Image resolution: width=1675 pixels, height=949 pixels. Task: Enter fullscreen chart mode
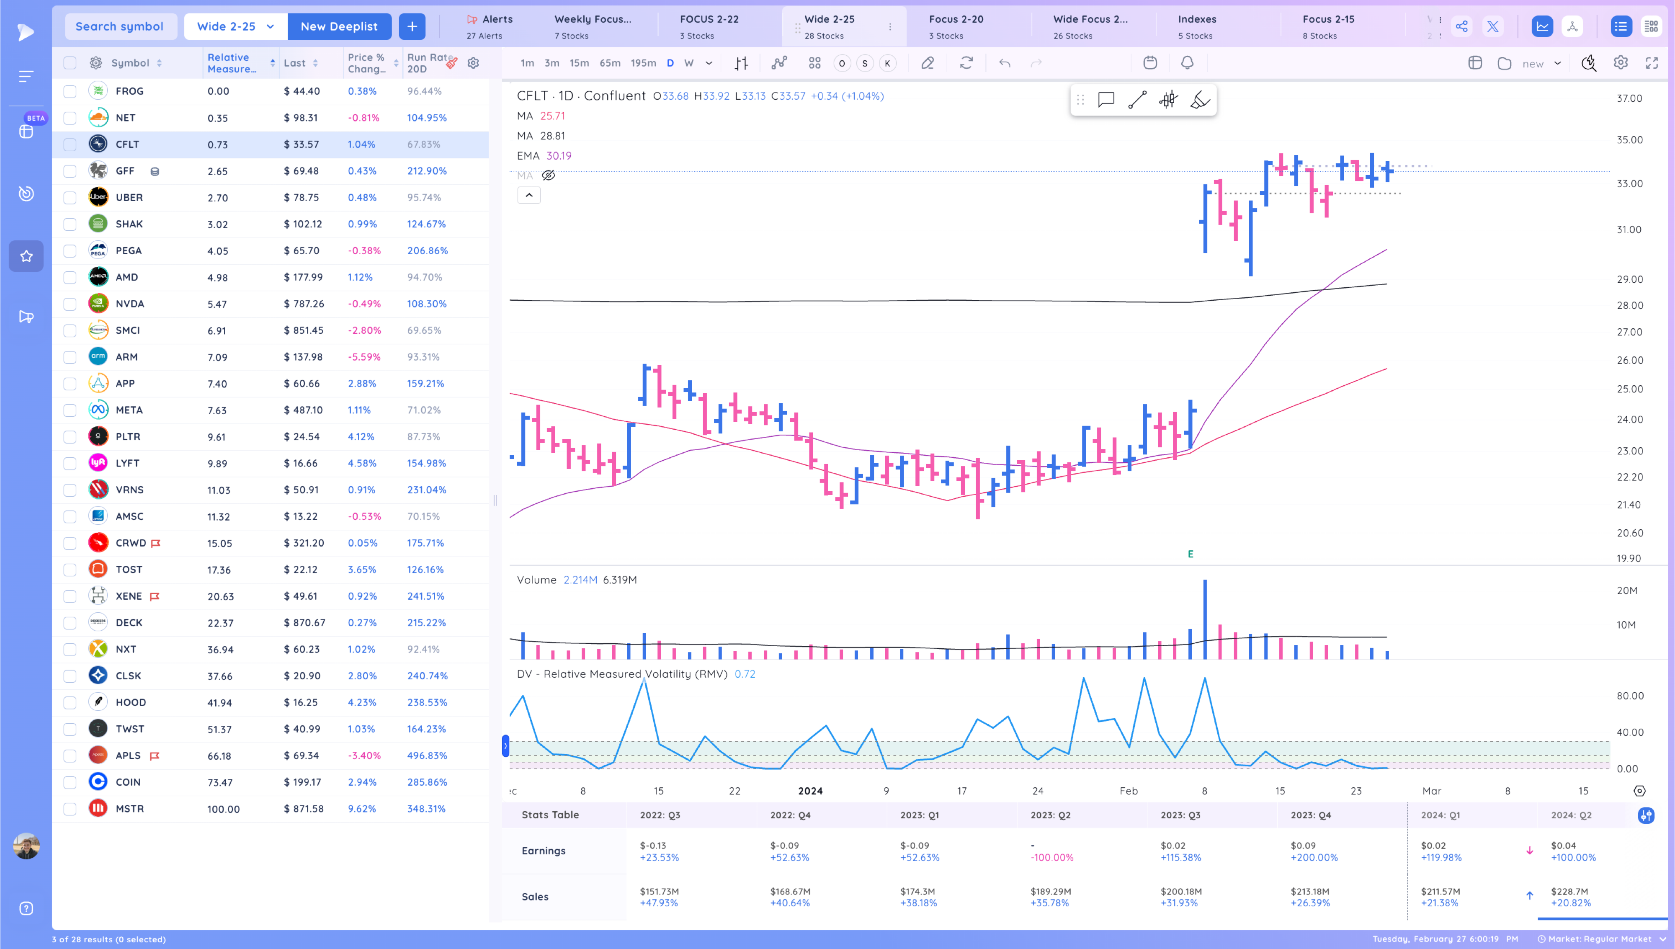click(x=1652, y=62)
